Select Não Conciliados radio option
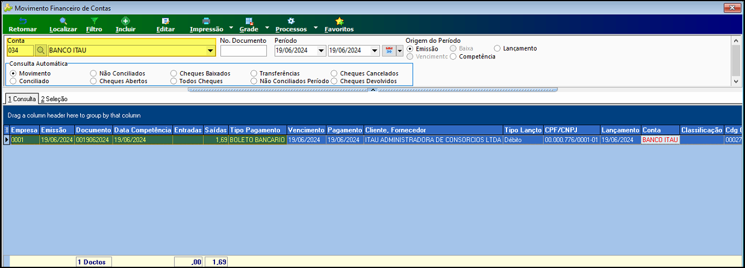Screen dimensions: 745x268 [x=93, y=73]
